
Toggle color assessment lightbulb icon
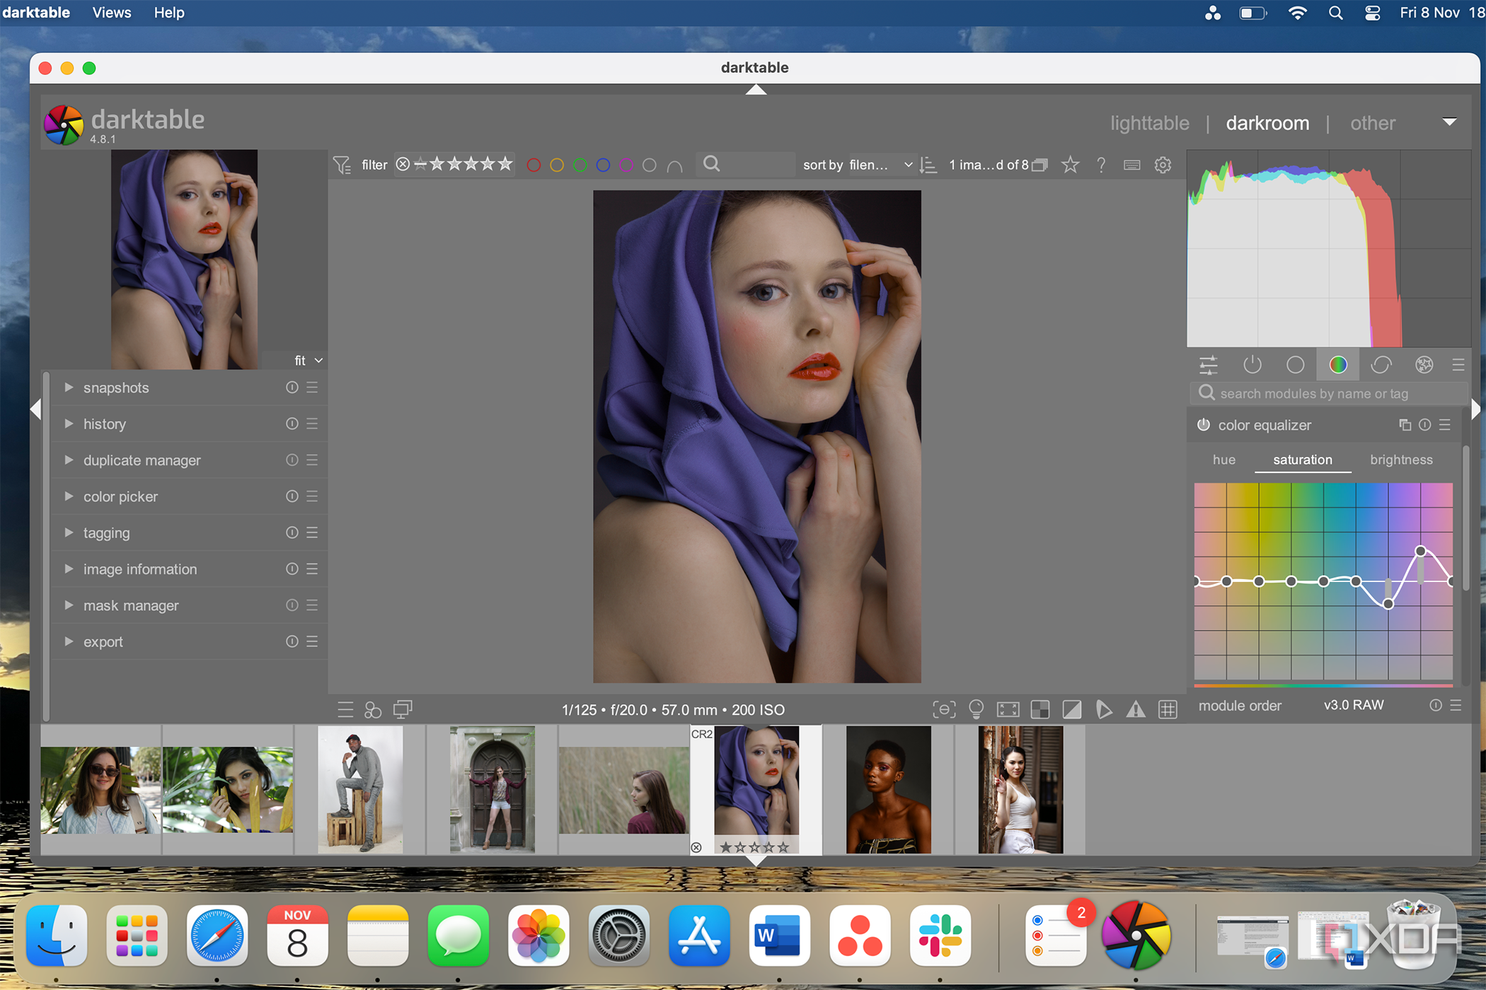[x=976, y=709]
